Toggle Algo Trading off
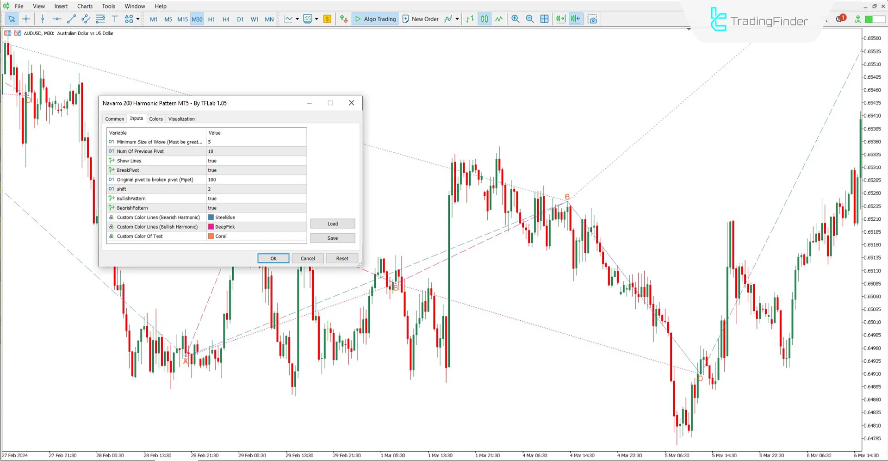Viewport: 888px width, 461px height. [x=375, y=19]
